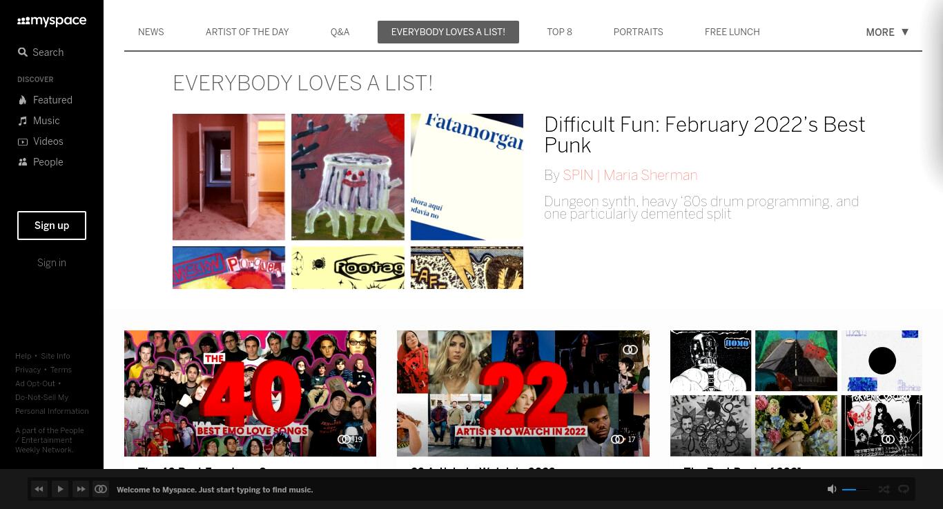Select the Q&A tab
Image resolution: width=943 pixels, height=509 pixels.
point(340,32)
